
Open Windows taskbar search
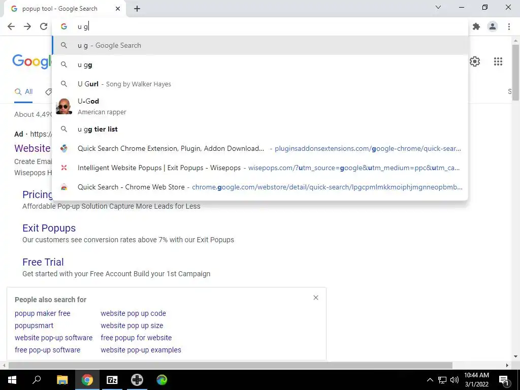pyautogui.click(x=37, y=380)
